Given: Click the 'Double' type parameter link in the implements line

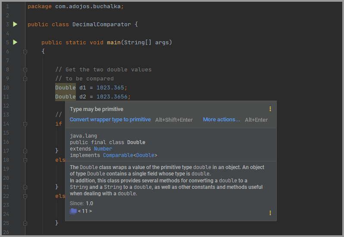Looking at the screenshot, I should (x=145, y=155).
